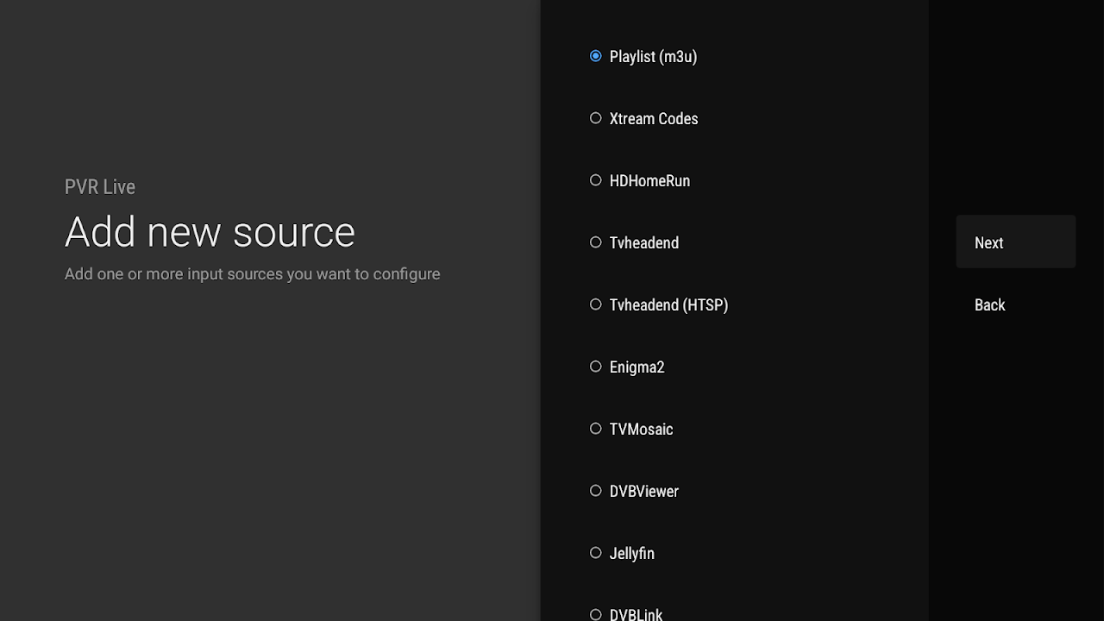The image size is (1104, 621).
Task: Click the "Playlist (m3u)" label text
Action: [x=653, y=57]
